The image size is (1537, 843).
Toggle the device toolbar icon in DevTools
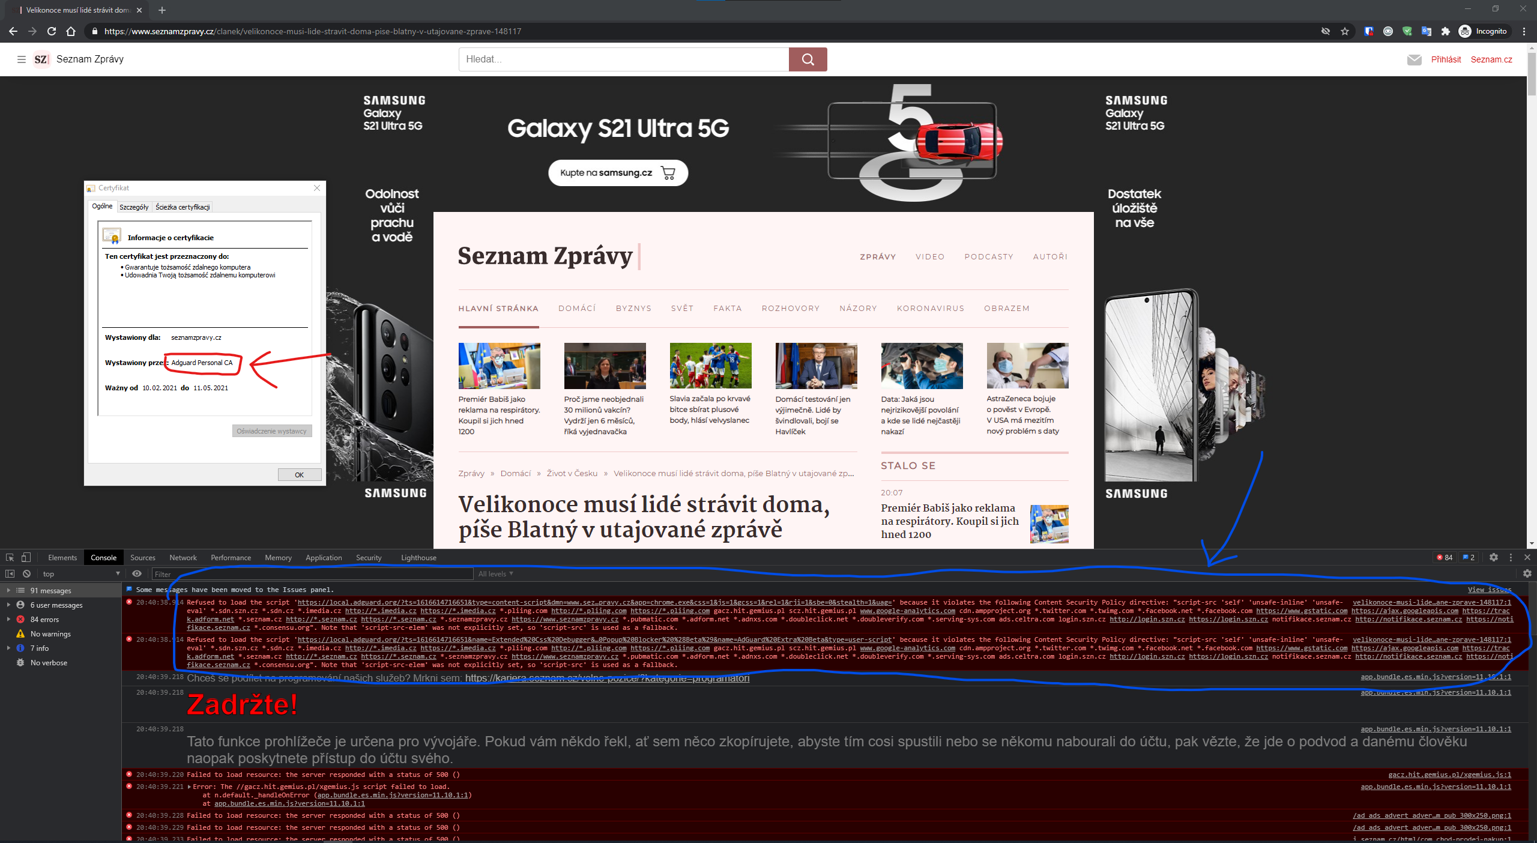(x=24, y=557)
